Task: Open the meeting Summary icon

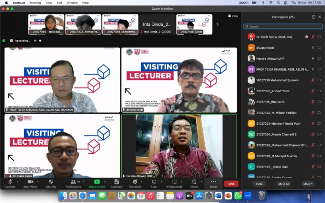Action: (117, 182)
